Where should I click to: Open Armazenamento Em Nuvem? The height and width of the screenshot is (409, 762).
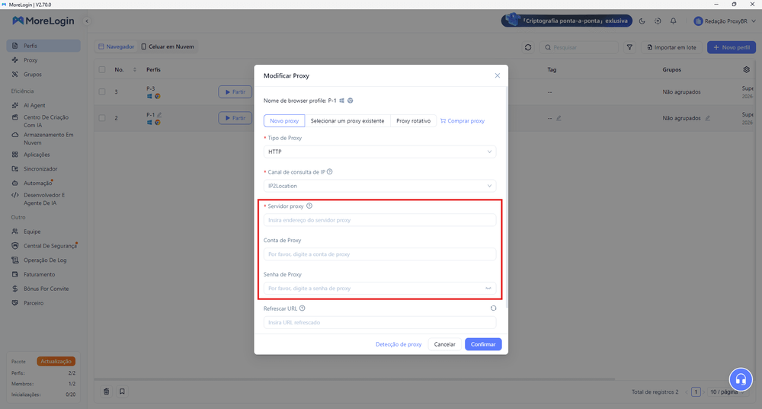pos(43,139)
